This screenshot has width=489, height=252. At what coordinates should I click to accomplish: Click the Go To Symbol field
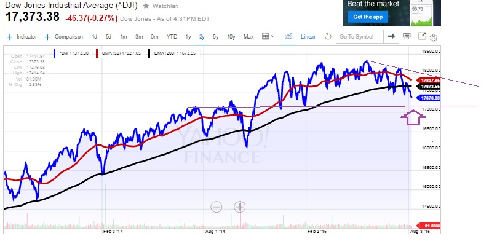point(359,37)
